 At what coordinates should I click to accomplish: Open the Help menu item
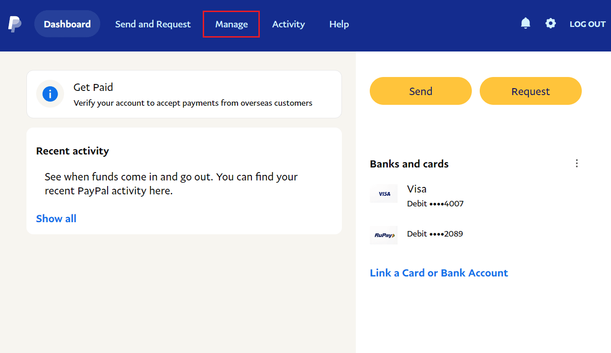pos(339,24)
